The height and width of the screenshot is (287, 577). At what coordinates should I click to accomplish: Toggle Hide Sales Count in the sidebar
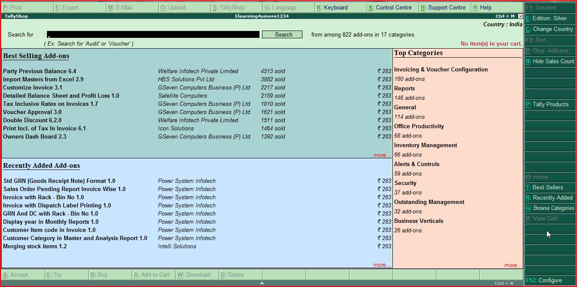coord(550,61)
